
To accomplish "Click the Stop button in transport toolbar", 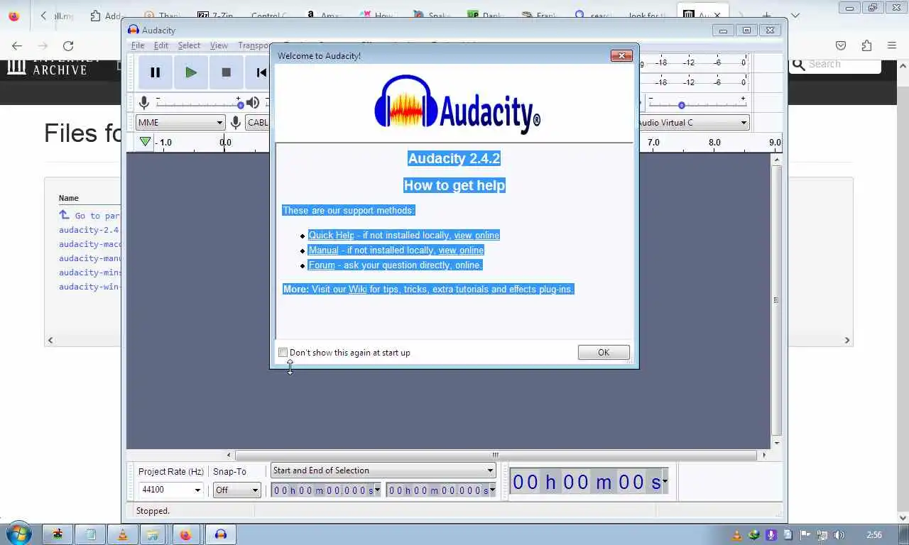I will (226, 72).
